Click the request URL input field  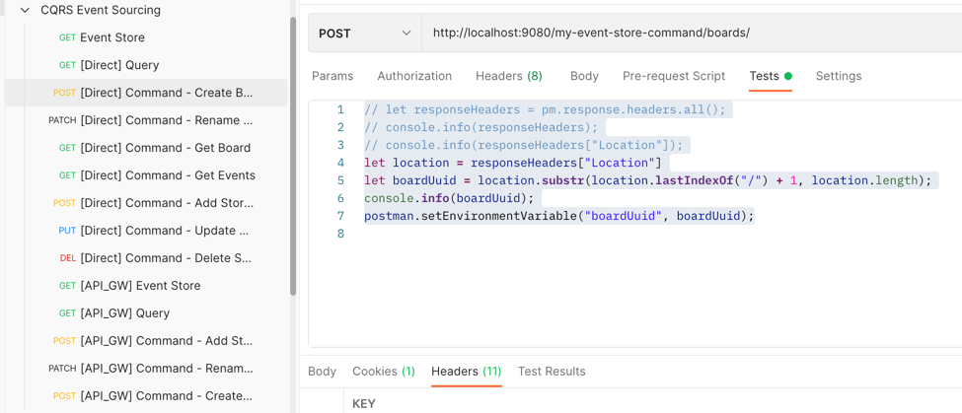[x=691, y=33]
